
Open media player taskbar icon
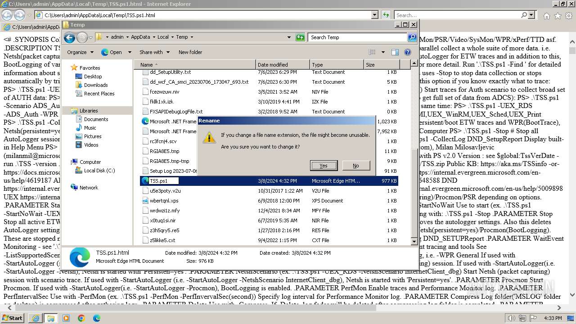pos(66,318)
